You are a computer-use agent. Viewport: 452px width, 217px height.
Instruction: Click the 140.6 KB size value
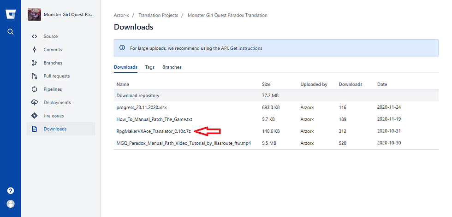[271, 131]
